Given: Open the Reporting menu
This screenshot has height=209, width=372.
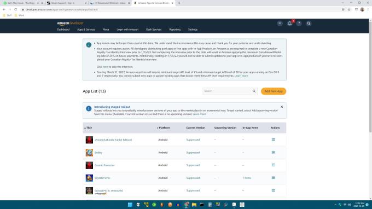Looking at the screenshot, I should pos(175,30).
